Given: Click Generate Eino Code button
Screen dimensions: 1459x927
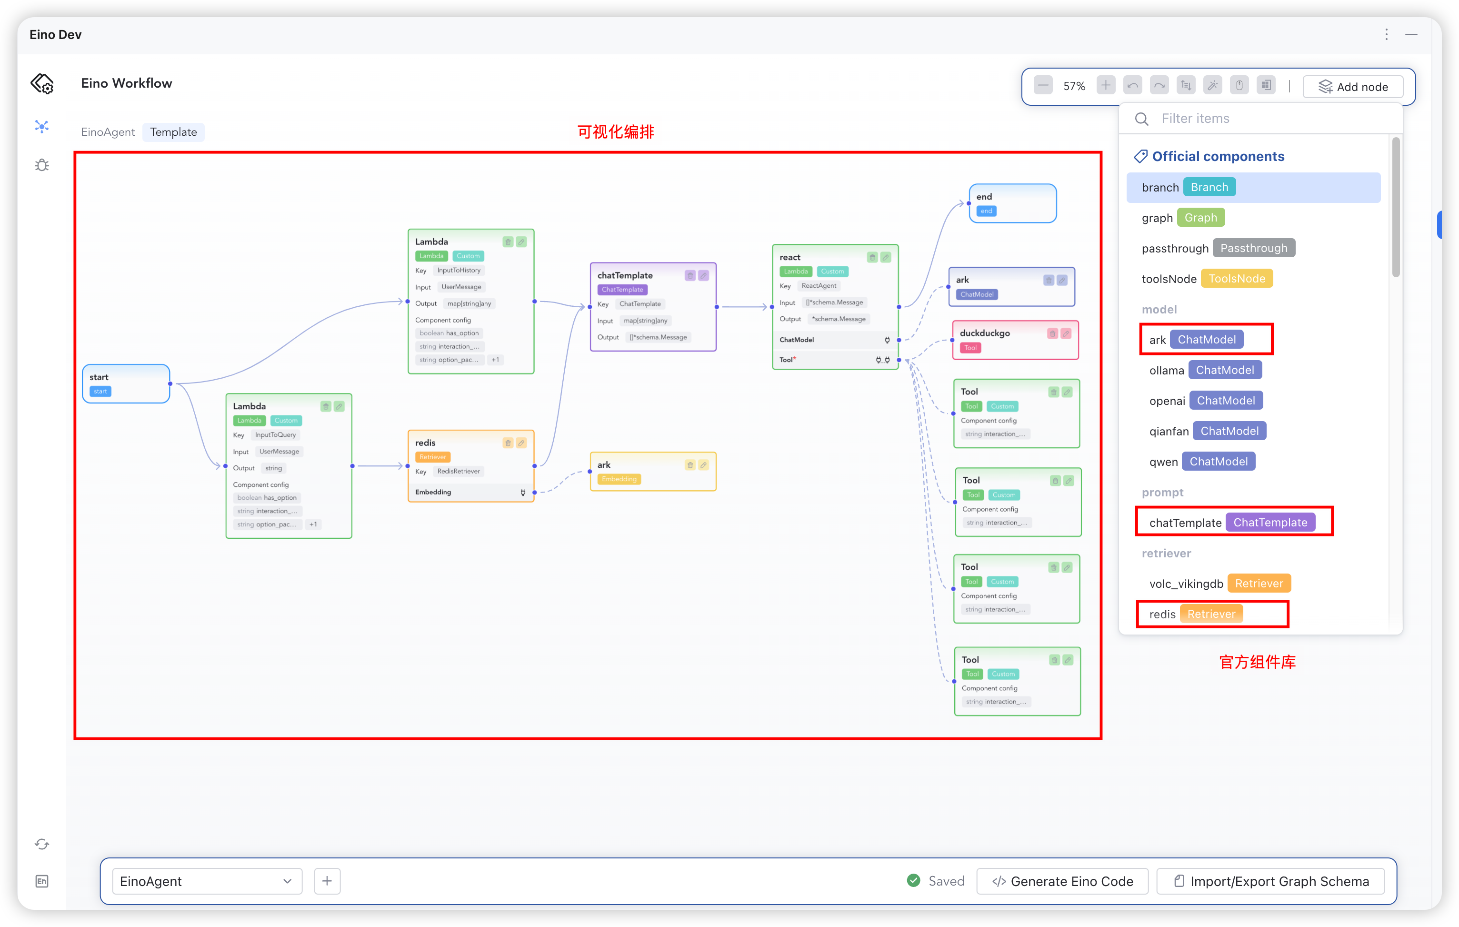Looking at the screenshot, I should pos(1062,881).
